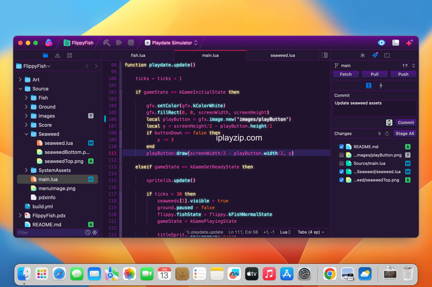Unstage Seaweed/seaweed.lua checkbox
432x287 pixels.
pyautogui.click(x=341, y=172)
